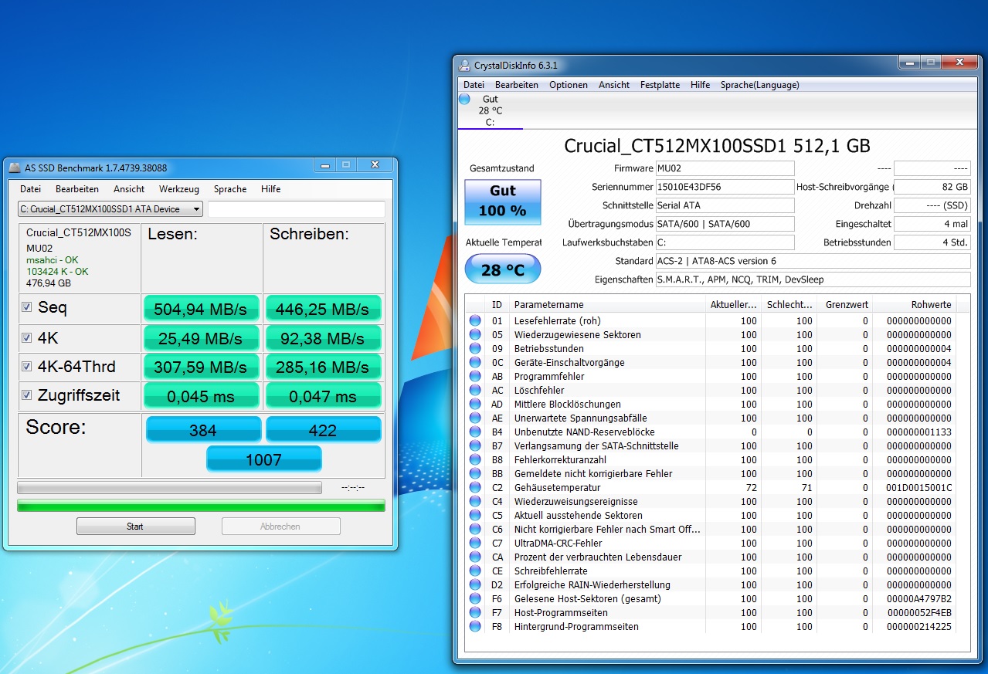
Task: Toggle the Zugriffszeit test checkbox
Action: pyautogui.click(x=27, y=395)
